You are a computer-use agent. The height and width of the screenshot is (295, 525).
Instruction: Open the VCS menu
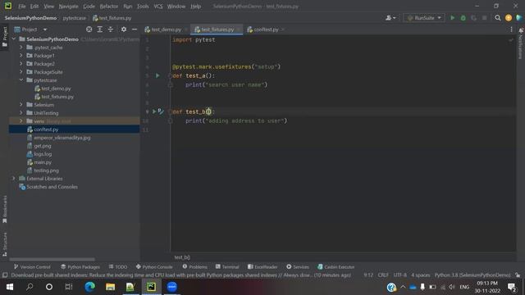[158, 7]
